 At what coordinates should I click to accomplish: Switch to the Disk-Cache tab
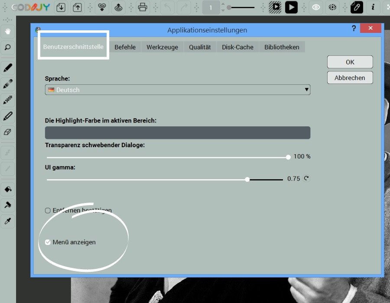237,47
